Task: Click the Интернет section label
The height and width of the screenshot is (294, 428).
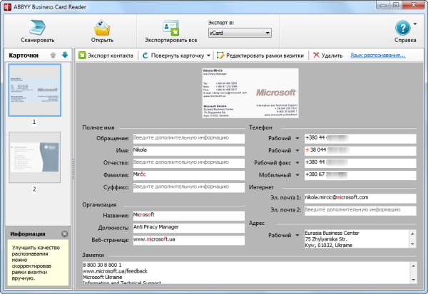Action: tap(261, 187)
